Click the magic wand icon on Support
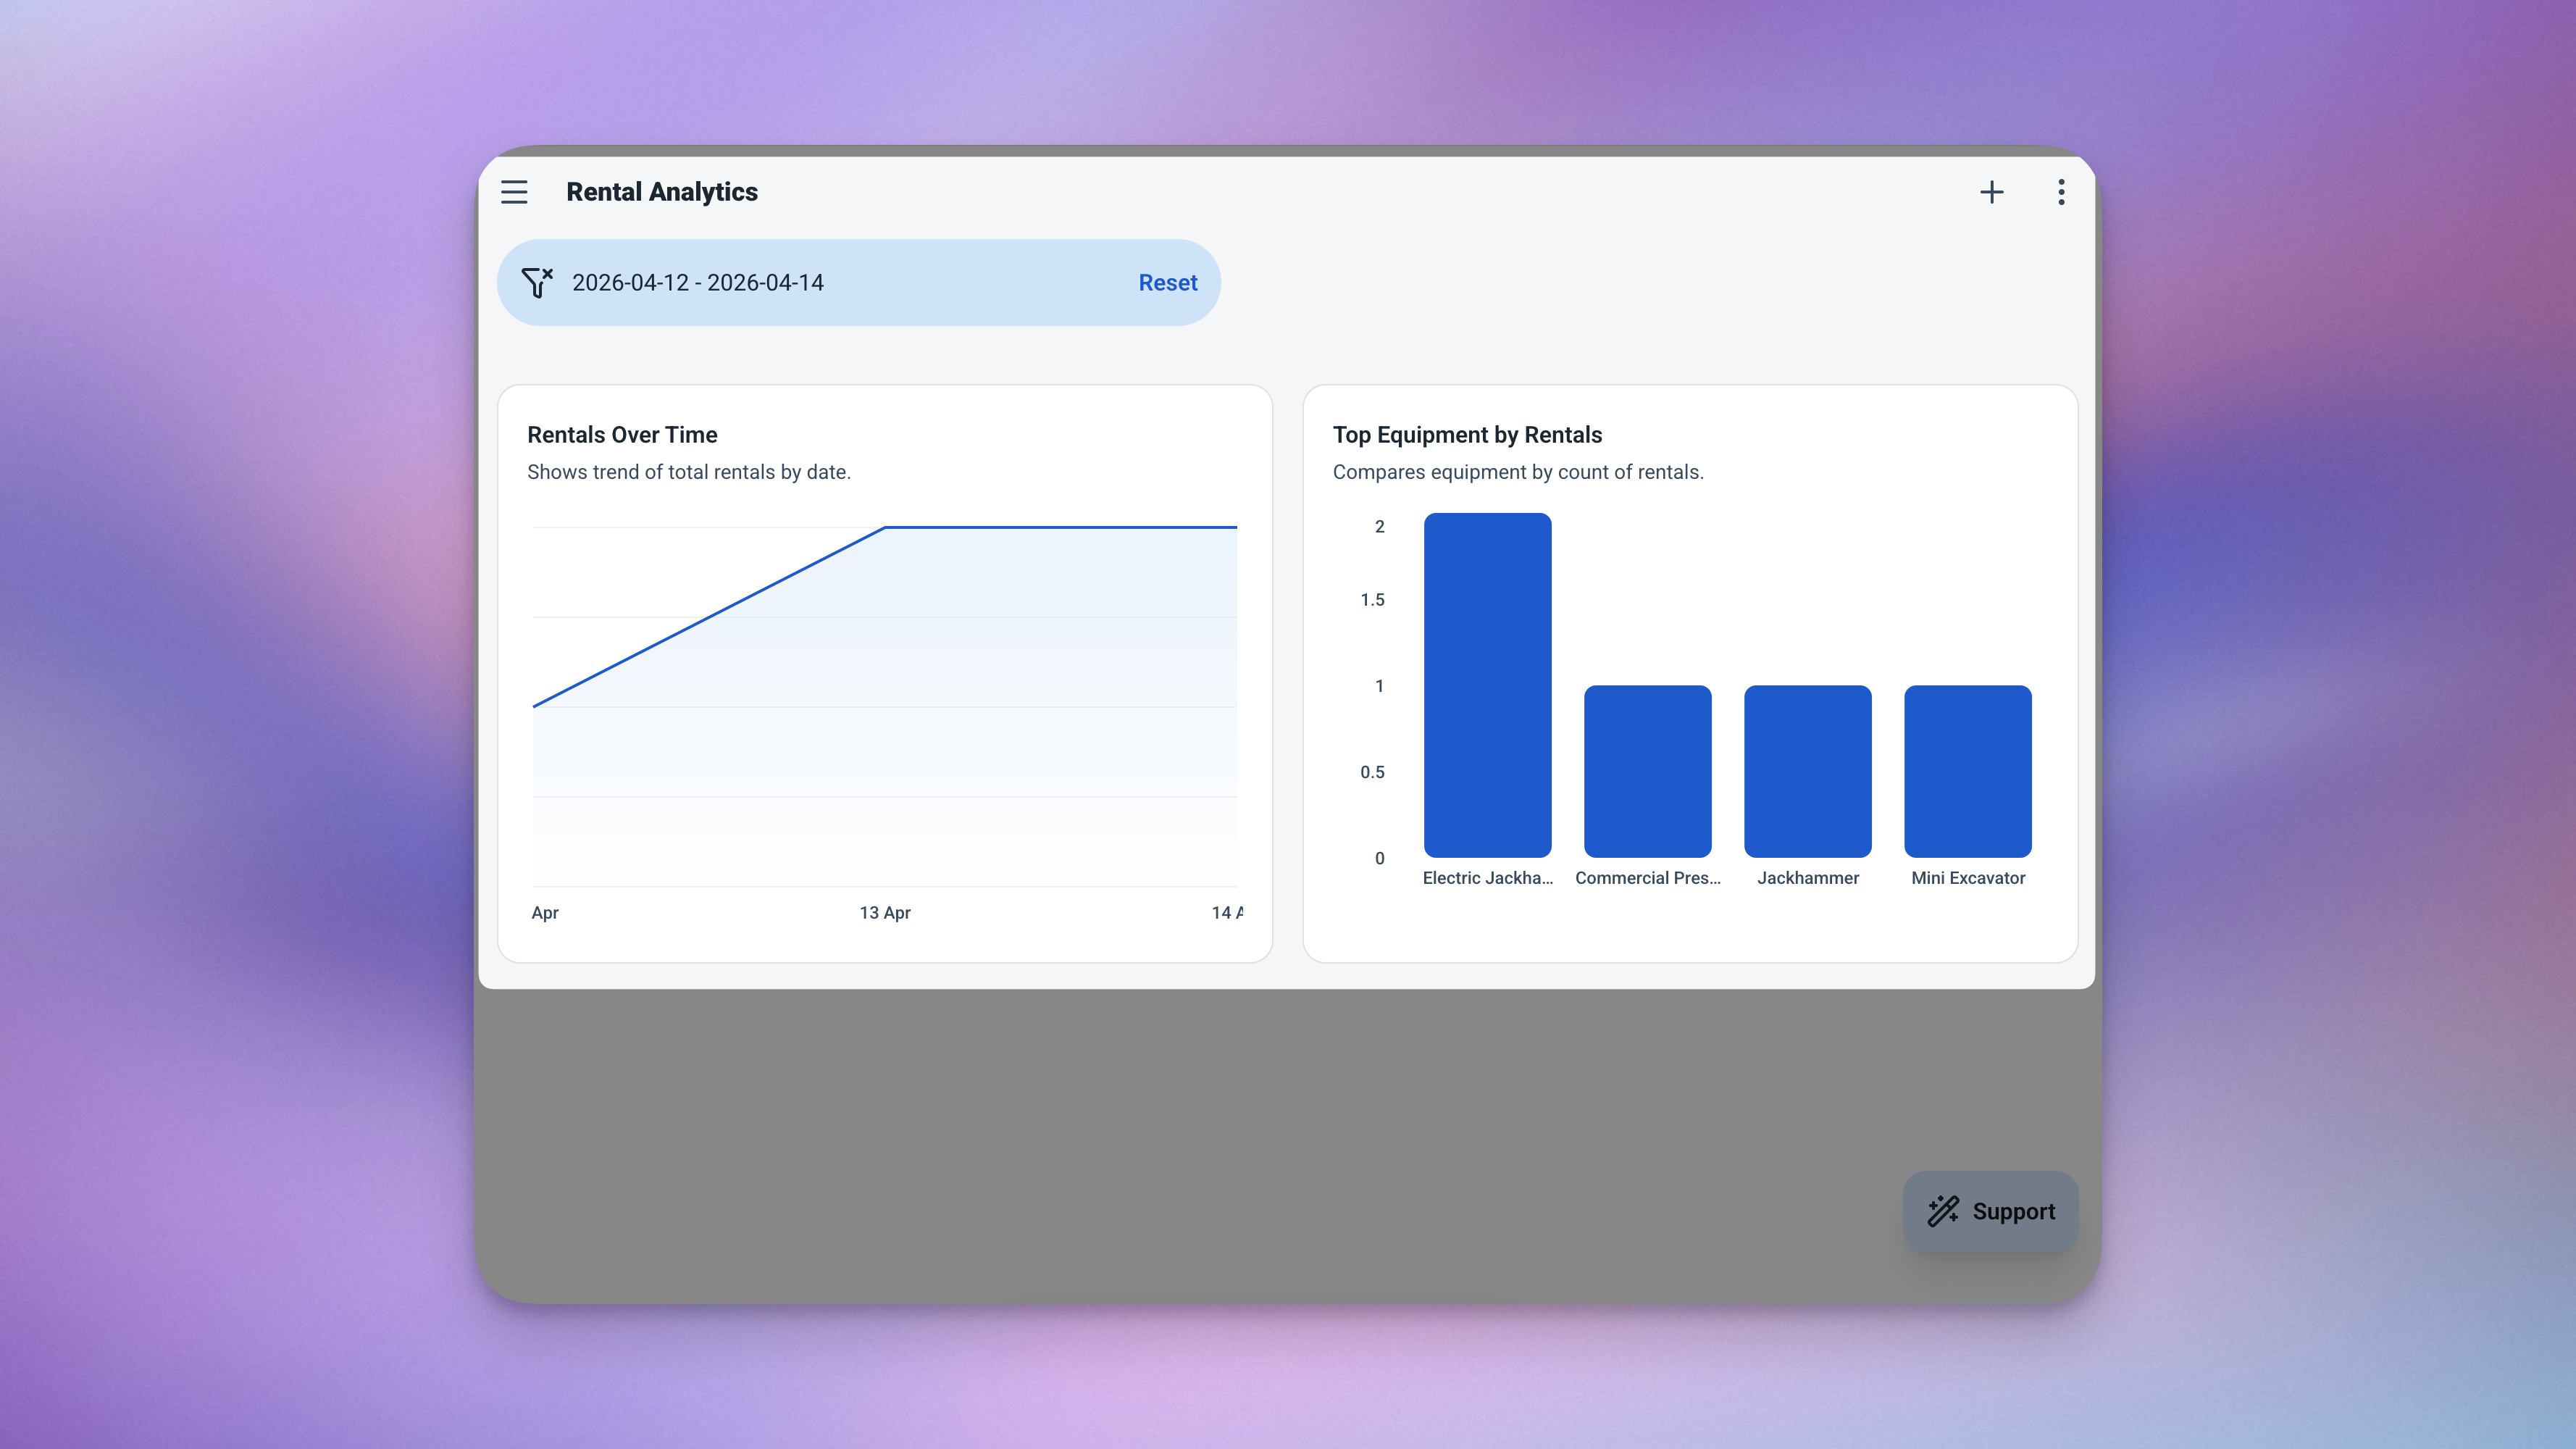The width and height of the screenshot is (2576, 1449). 1943,1211
